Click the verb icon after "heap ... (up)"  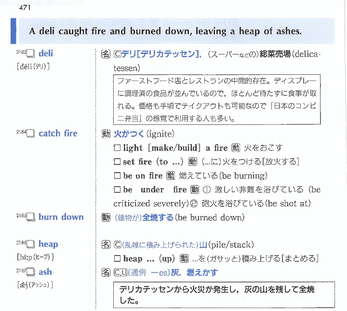(184, 259)
